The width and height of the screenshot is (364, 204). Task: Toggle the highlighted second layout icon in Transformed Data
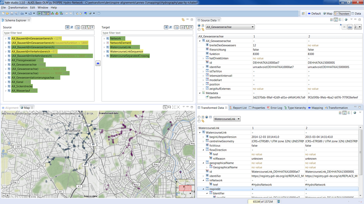[345, 113]
